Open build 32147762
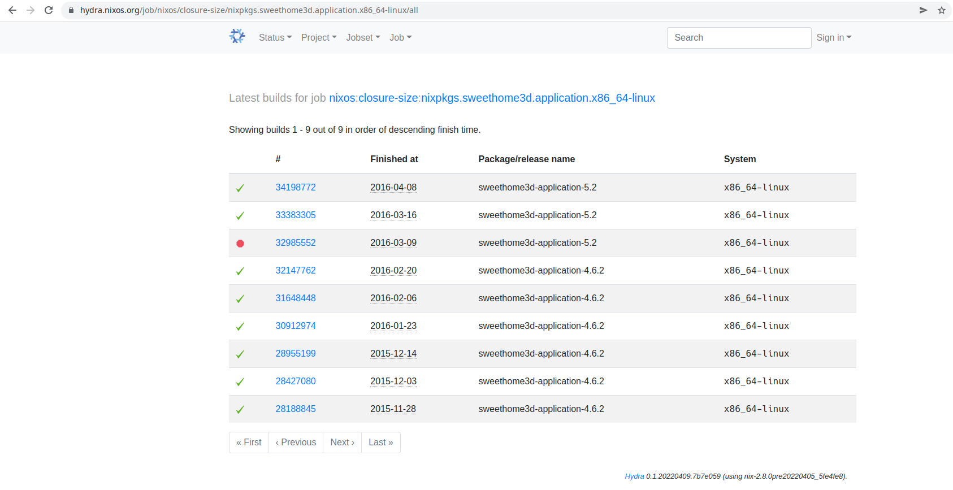Viewport: 953px width, 490px height. click(296, 270)
